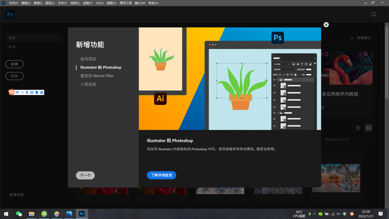Click the Ps badge in the illustration
This screenshot has height=219, width=389.
(x=278, y=38)
